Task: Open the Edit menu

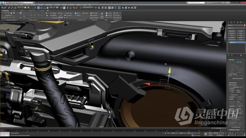Action: (x=6, y=5)
